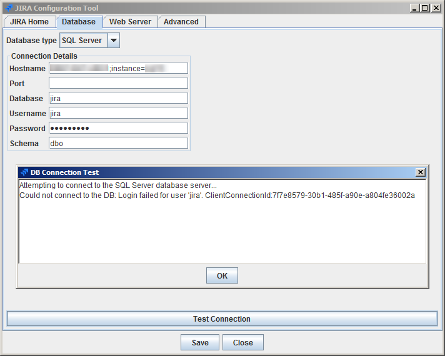Click OK in DB Connection Test dialog
The height and width of the screenshot is (356, 445).
[222, 275]
